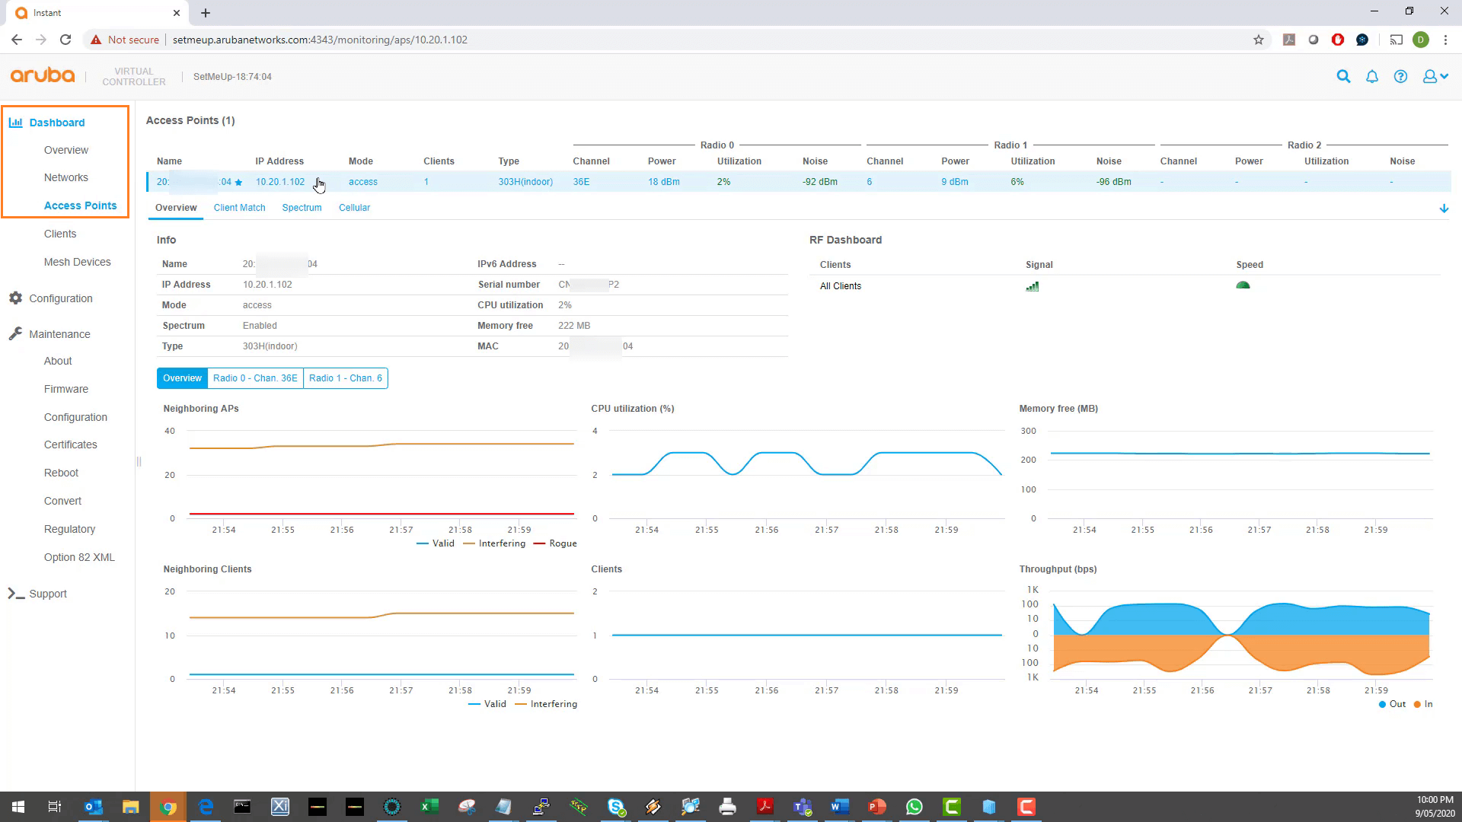Open the user account menu

pos(1432,76)
